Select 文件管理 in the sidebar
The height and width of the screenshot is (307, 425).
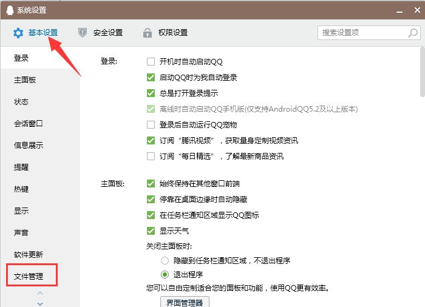(28, 276)
